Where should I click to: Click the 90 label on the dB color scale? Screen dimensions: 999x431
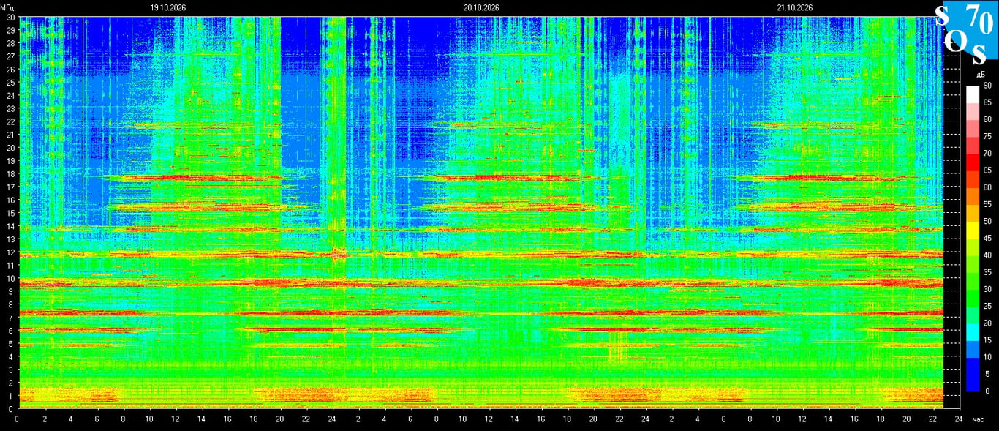click(x=987, y=86)
